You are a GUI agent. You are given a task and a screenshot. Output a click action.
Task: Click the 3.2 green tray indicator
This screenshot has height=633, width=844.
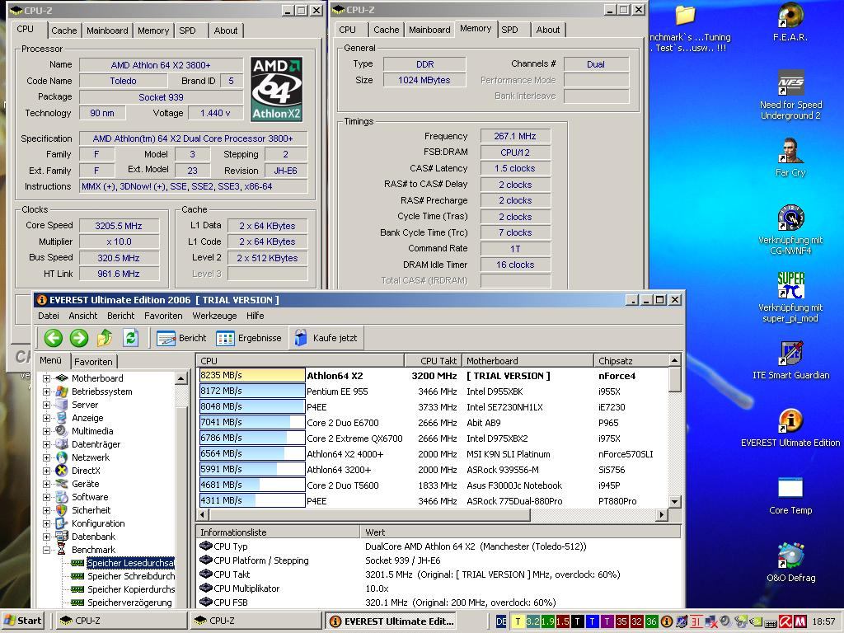click(x=533, y=621)
